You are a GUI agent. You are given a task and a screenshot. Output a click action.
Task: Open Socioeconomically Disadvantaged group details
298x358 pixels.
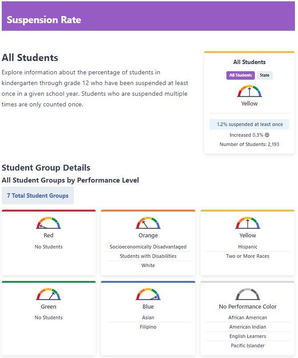pyautogui.click(x=148, y=247)
